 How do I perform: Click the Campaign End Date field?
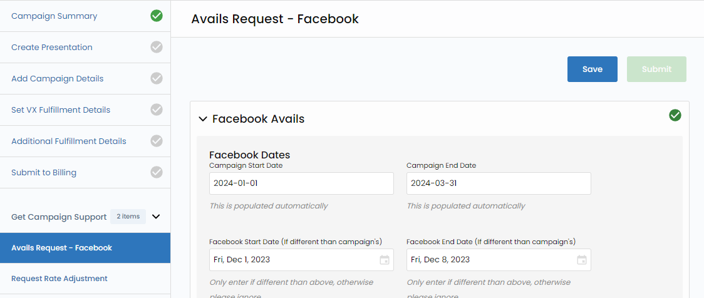tap(499, 183)
